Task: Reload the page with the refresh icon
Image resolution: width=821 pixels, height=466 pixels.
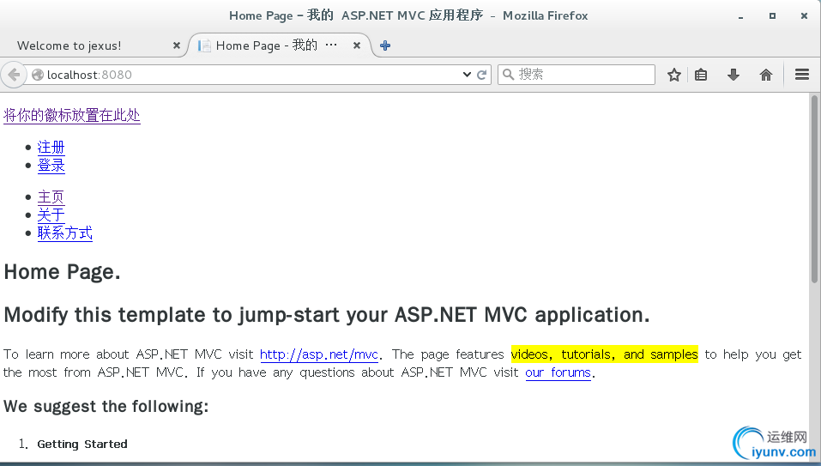Action: (482, 75)
